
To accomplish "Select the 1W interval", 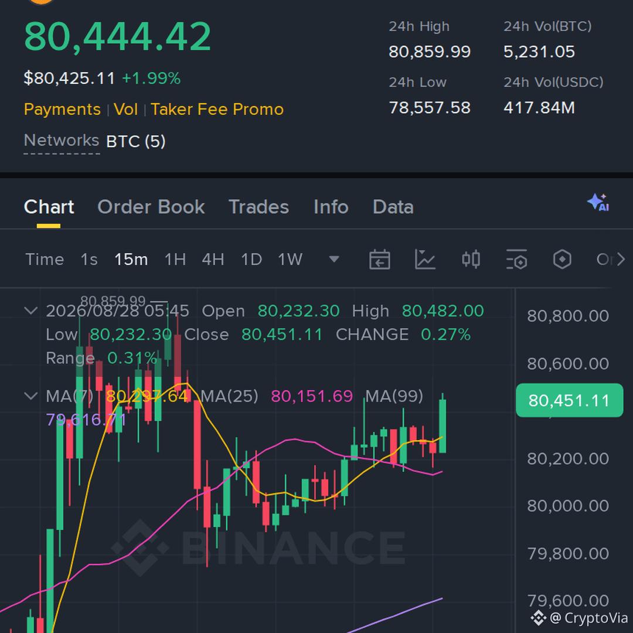I will 290,259.
